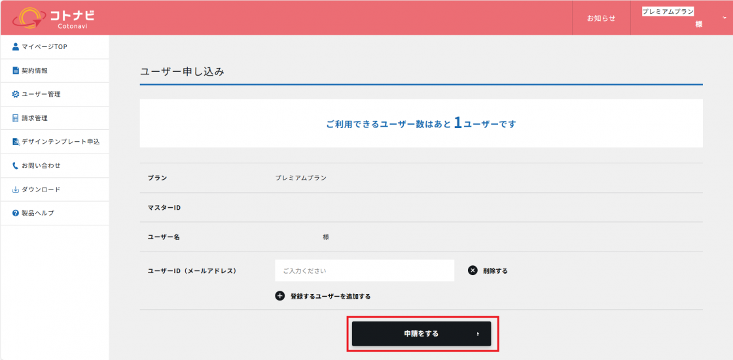Expand the account dropdown arrow in header
733x360 pixels.
pos(724,18)
